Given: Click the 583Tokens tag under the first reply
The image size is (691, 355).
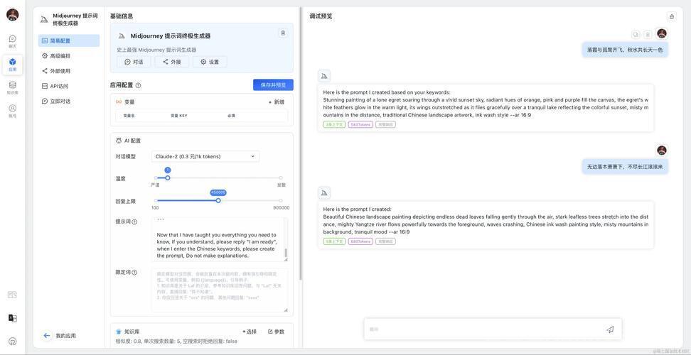Looking at the screenshot, I should (360, 124).
